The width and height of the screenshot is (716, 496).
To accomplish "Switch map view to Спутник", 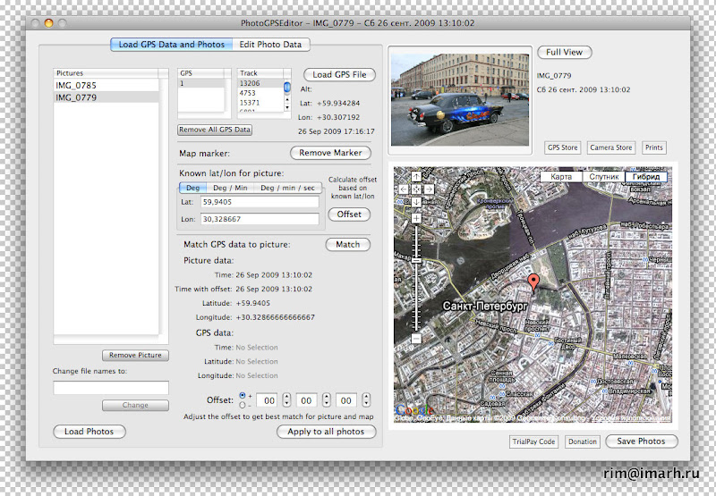I will point(603,177).
